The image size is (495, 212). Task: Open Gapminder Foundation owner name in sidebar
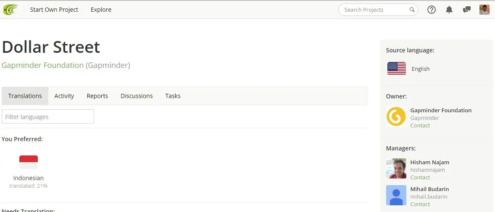(x=441, y=111)
